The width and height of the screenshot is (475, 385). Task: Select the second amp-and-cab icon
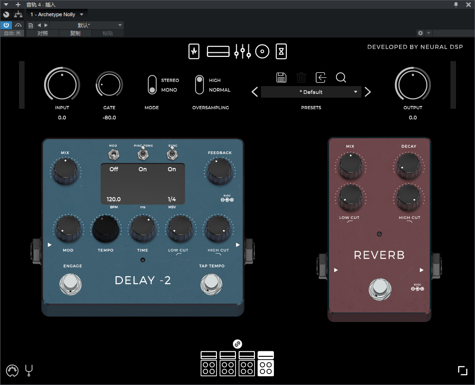228,364
